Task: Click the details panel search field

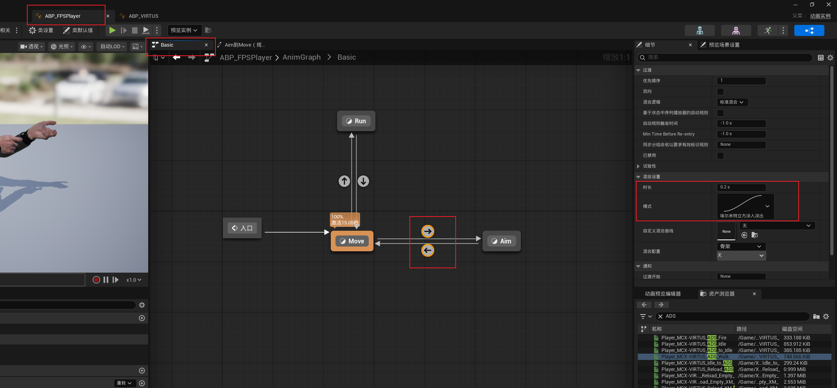Action: point(725,58)
